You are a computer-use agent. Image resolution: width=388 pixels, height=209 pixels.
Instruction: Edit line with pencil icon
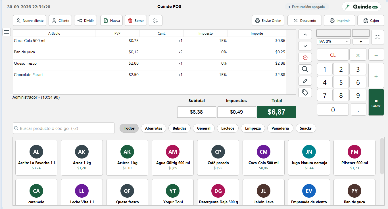(305, 81)
